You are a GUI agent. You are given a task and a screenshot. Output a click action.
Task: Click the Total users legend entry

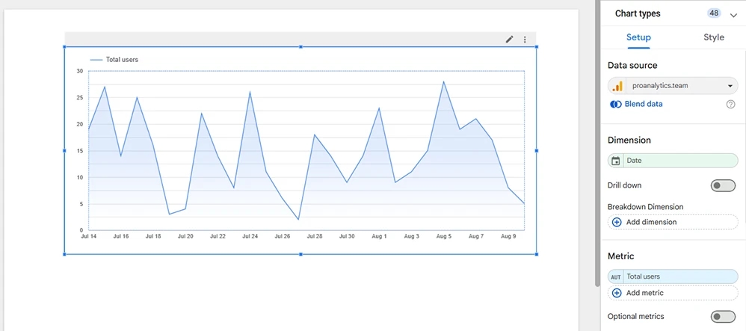(114, 60)
